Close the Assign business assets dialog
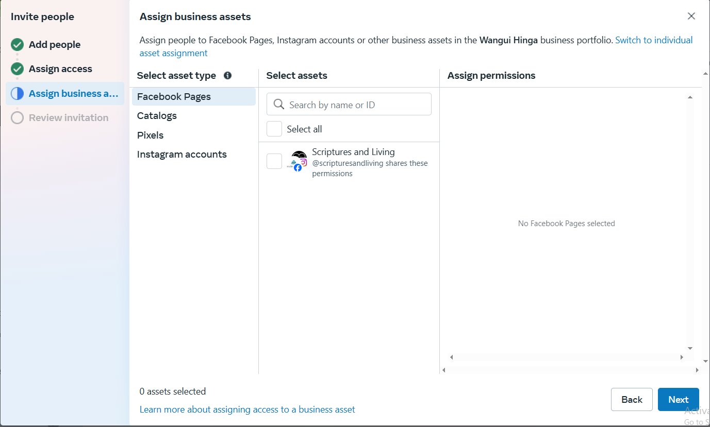 691,16
